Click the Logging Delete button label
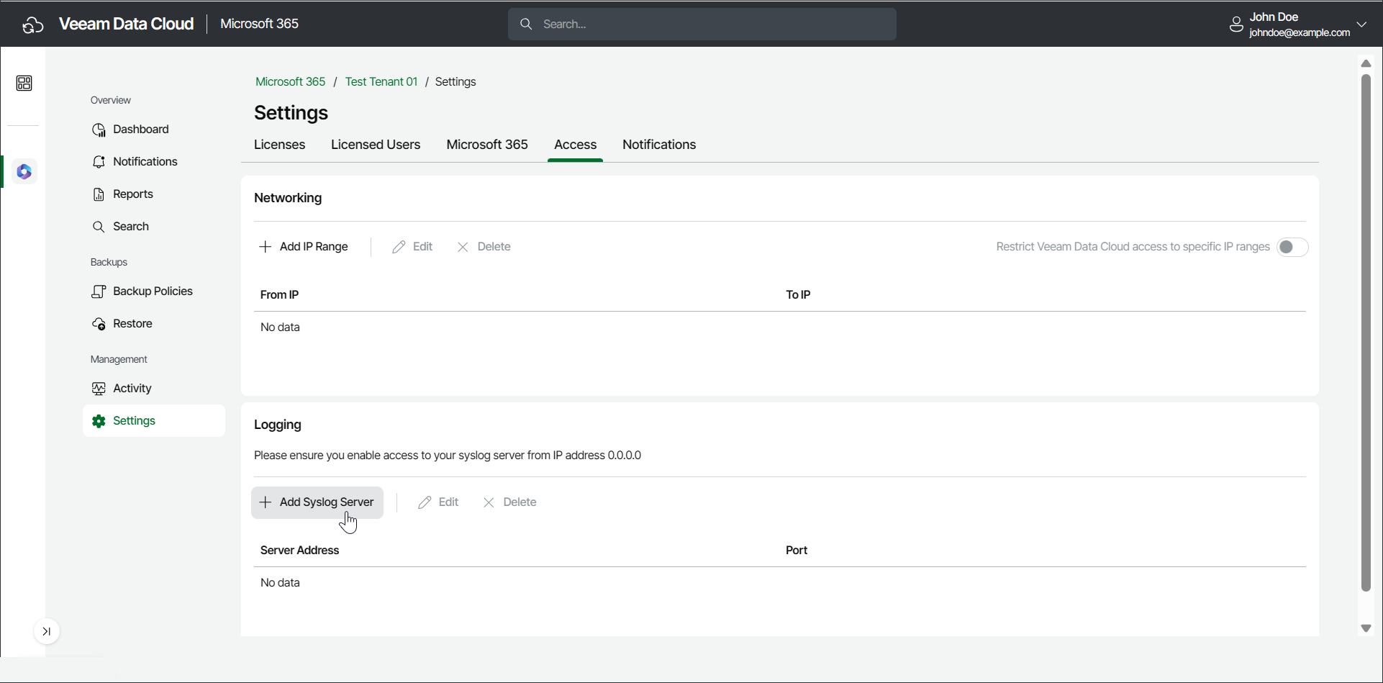This screenshot has width=1383, height=683. 520,502
